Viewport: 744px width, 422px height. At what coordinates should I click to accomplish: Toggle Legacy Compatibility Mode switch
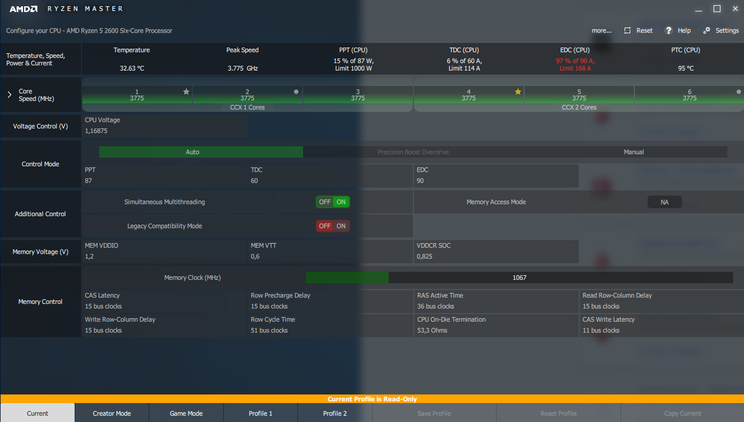[x=333, y=226]
